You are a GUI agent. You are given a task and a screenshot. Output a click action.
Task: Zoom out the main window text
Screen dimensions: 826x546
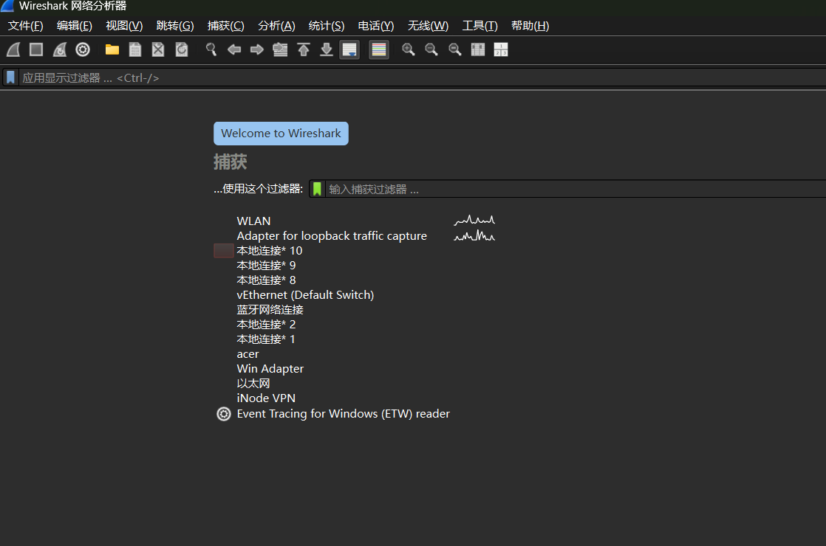431,49
